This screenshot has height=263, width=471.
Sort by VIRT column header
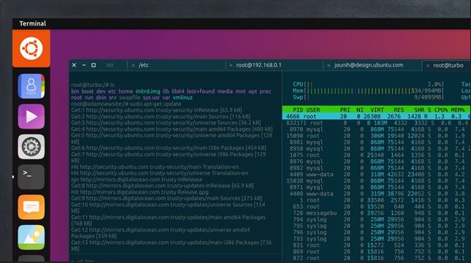(x=377, y=110)
